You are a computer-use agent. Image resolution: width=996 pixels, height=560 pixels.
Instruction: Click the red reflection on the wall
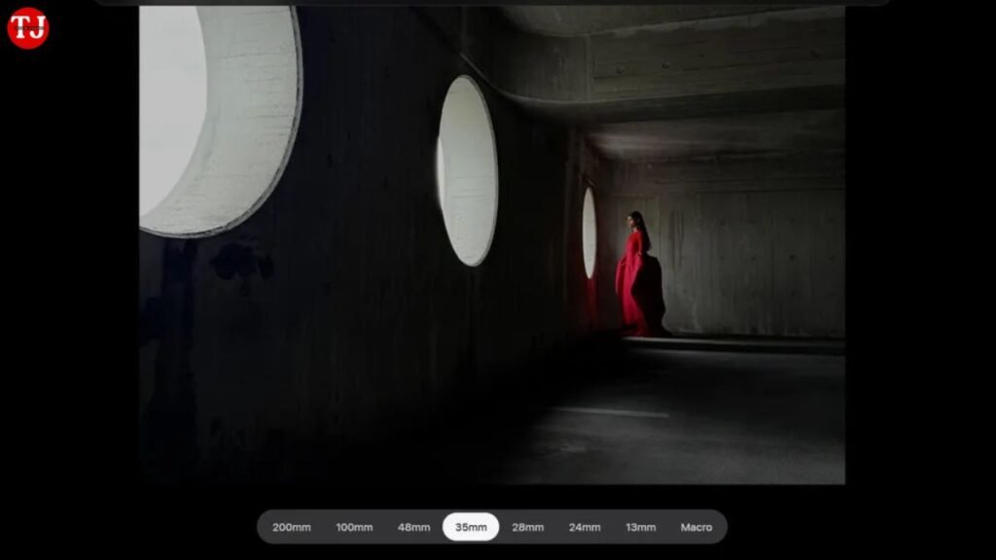point(587,303)
